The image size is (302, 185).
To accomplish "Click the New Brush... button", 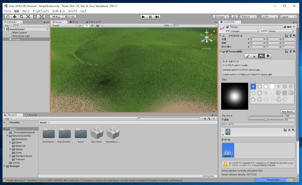I will point(288,112).
